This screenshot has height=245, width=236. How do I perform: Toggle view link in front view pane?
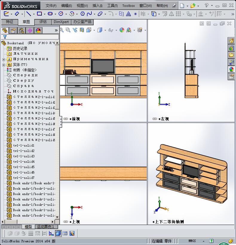tap(66, 119)
